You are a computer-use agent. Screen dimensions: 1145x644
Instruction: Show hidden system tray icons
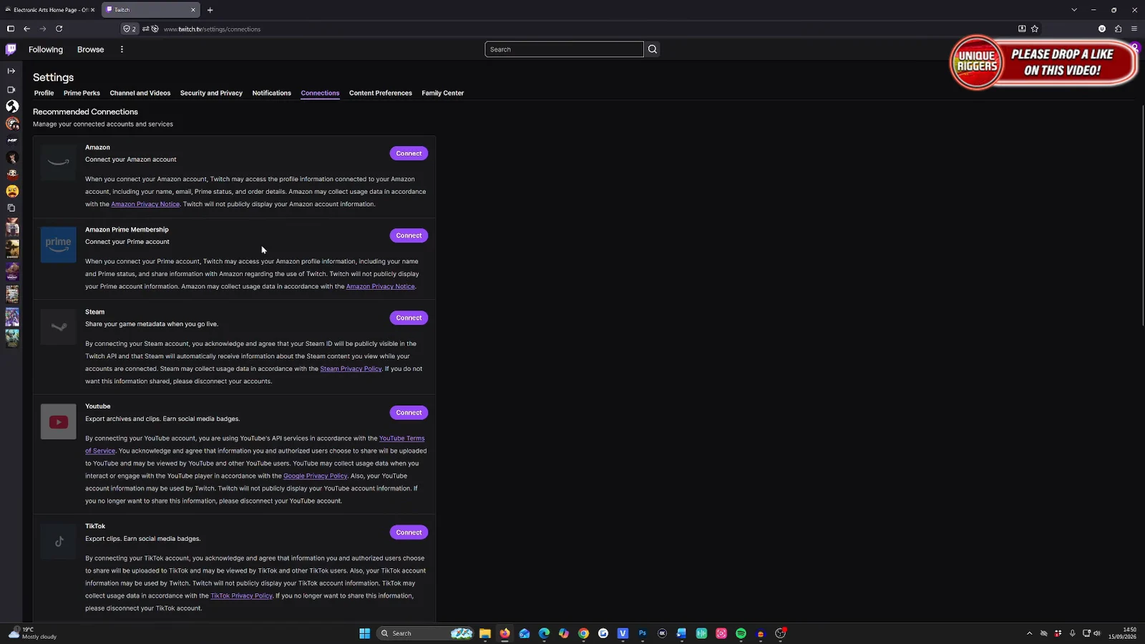(x=1030, y=633)
